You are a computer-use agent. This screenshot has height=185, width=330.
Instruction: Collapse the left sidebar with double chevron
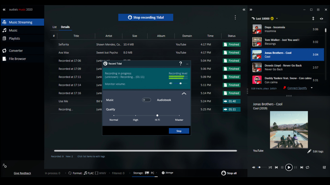pos(4,10)
